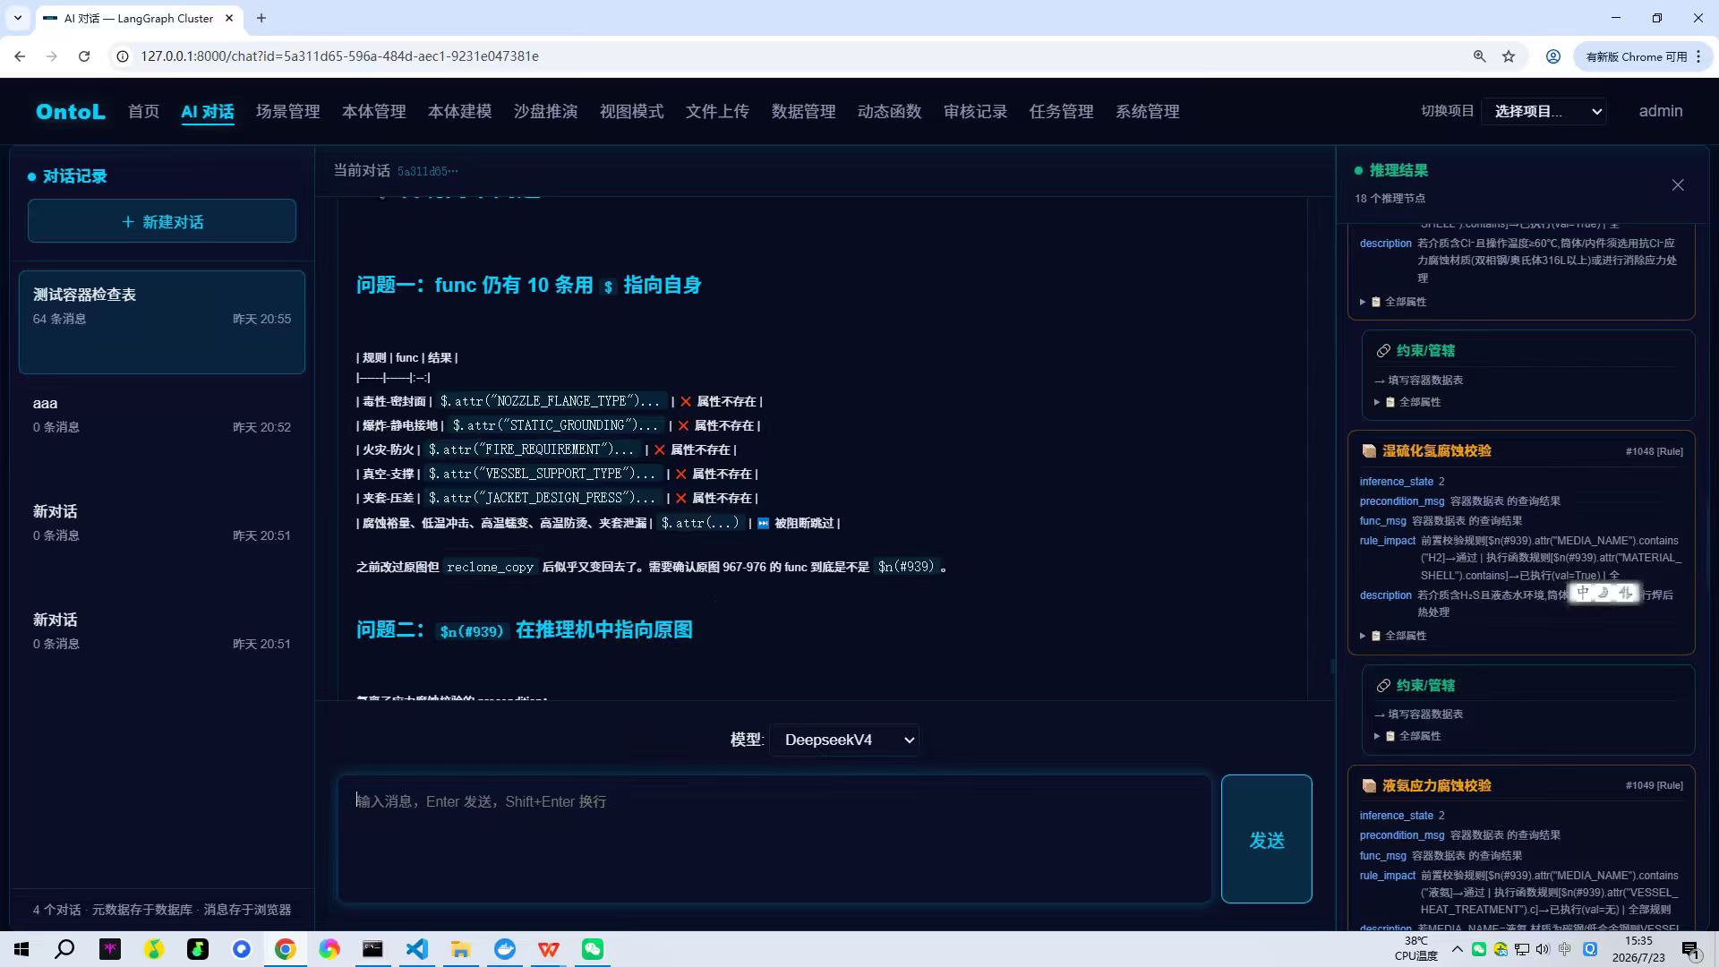
Task: Open a new browser tab with the plus icon
Action: [261, 18]
